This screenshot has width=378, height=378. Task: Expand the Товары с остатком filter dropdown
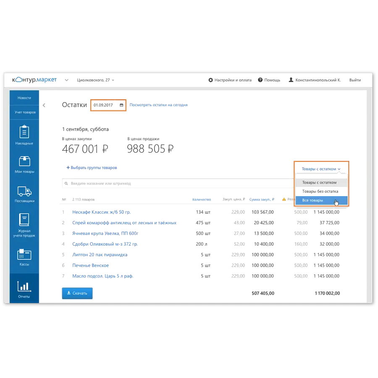tap(321, 169)
